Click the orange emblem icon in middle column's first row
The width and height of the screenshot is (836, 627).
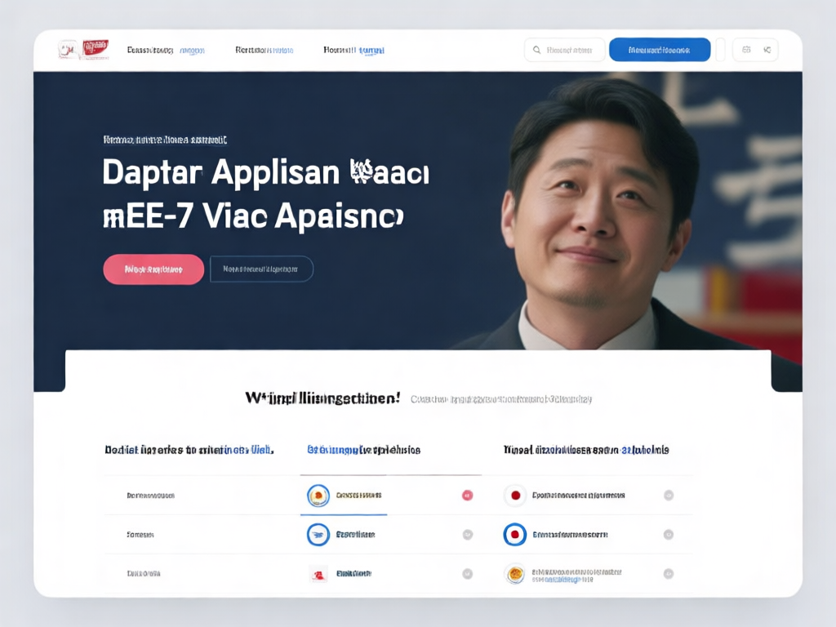(318, 495)
